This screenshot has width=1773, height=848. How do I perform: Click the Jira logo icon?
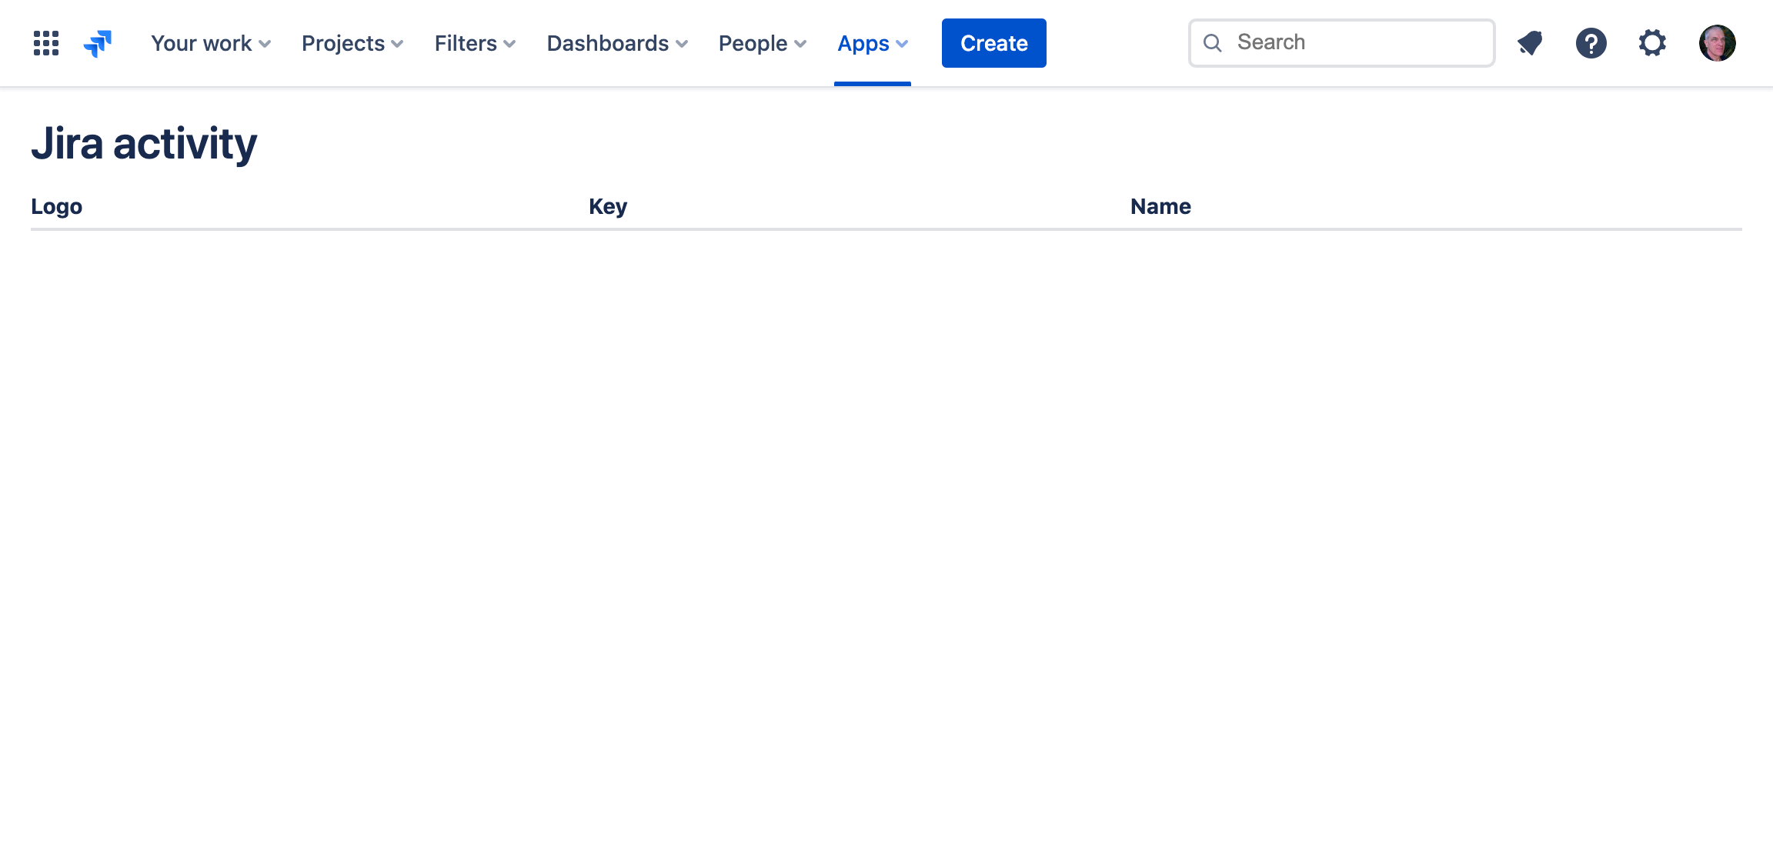(x=98, y=43)
